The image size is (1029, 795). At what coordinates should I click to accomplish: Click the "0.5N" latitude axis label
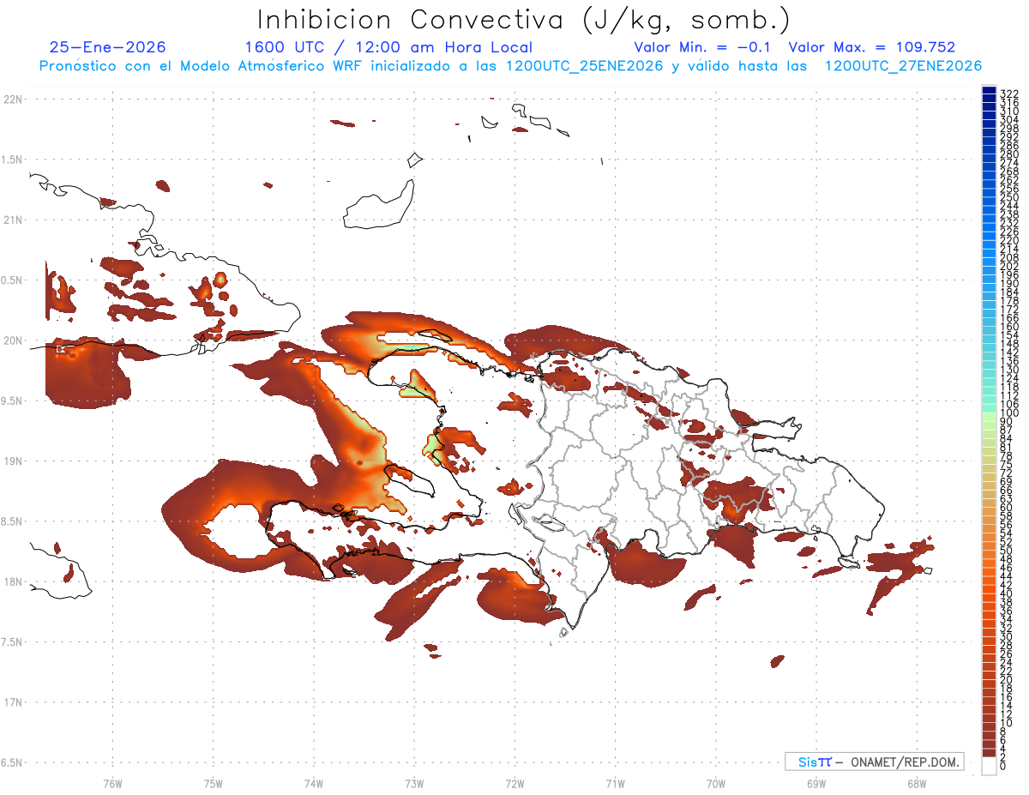click(13, 280)
